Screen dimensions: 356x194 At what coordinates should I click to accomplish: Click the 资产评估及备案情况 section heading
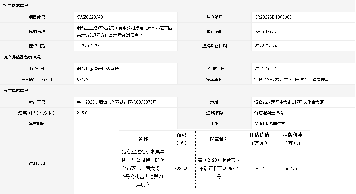point(22,57)
